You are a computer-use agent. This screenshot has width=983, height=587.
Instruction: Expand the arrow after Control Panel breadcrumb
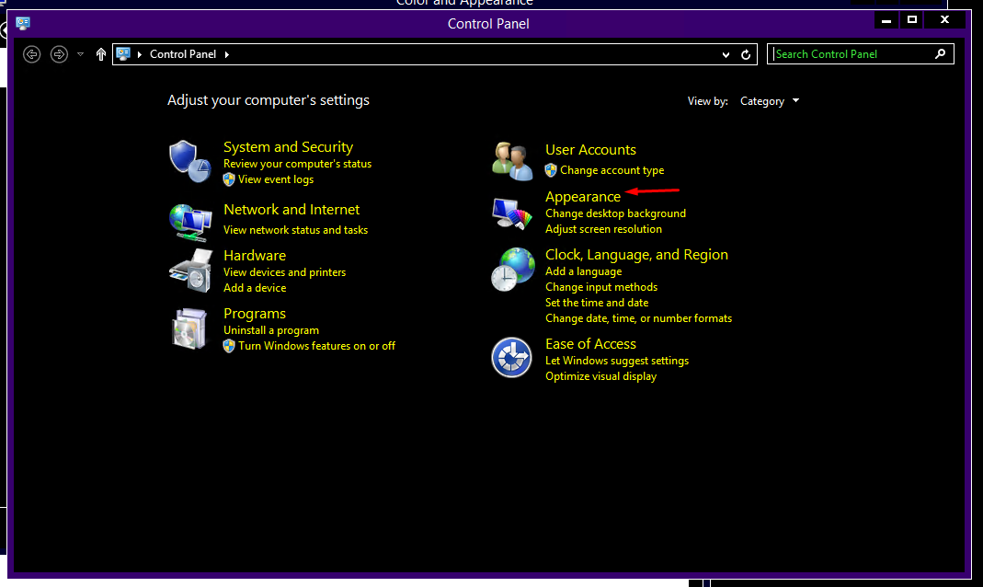227,54
